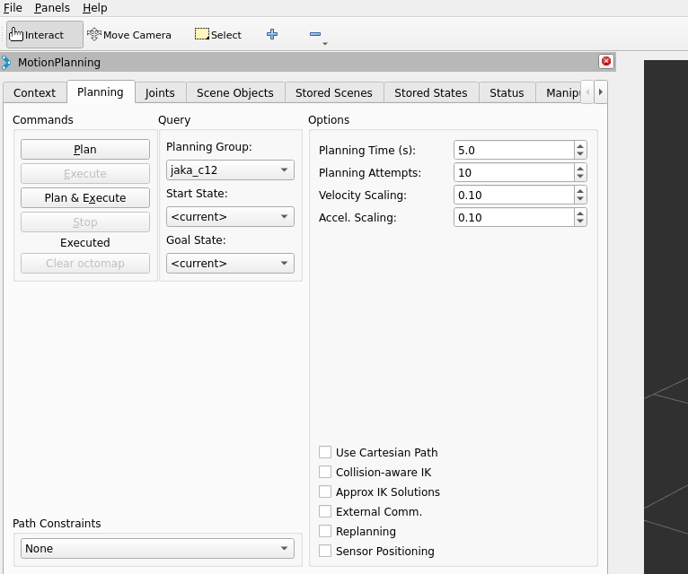Screen dimensions: 688x574
Task: Open the Stored Scenes tab
Action: coord(334,93)
